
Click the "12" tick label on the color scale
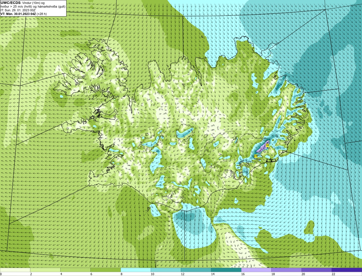(182, 274)
